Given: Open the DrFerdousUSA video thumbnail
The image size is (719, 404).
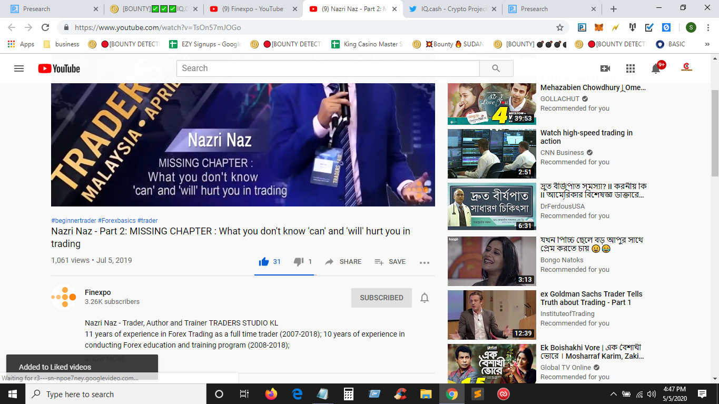Looking at the screenshot, I should (x=492, y=208).
